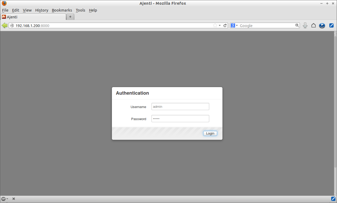The height and width of the screenshot is (203, 337).
Task: Open the View menu
Action: pyautogui.click(x=27, y=10)
